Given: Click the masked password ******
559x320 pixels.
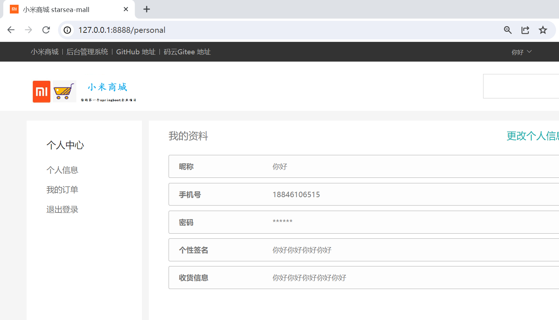Looking at the screenshot, I should pyautogui.click(x=282, y=221).
